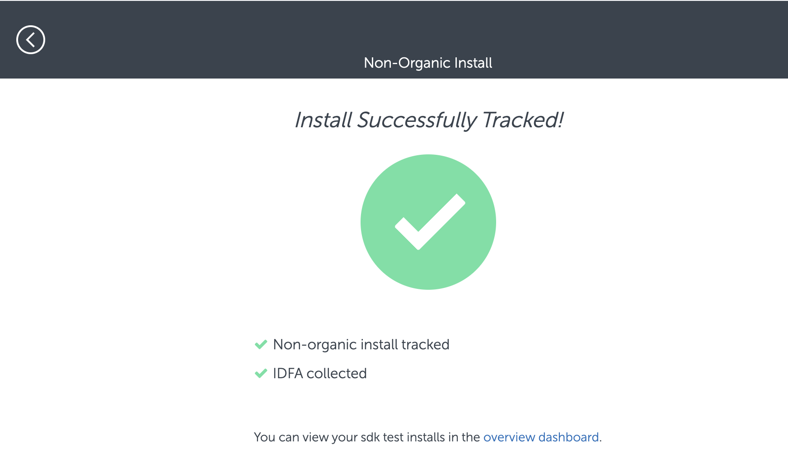
Task: Click the word "tracked" in first checklist item
Action: coord(425,345)
